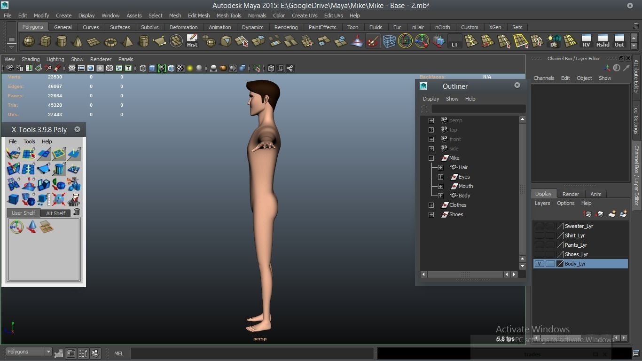Viewport: 642px width, 361px height.
Task: Open the Mesh Tools menu
Action: coord(229,16)
